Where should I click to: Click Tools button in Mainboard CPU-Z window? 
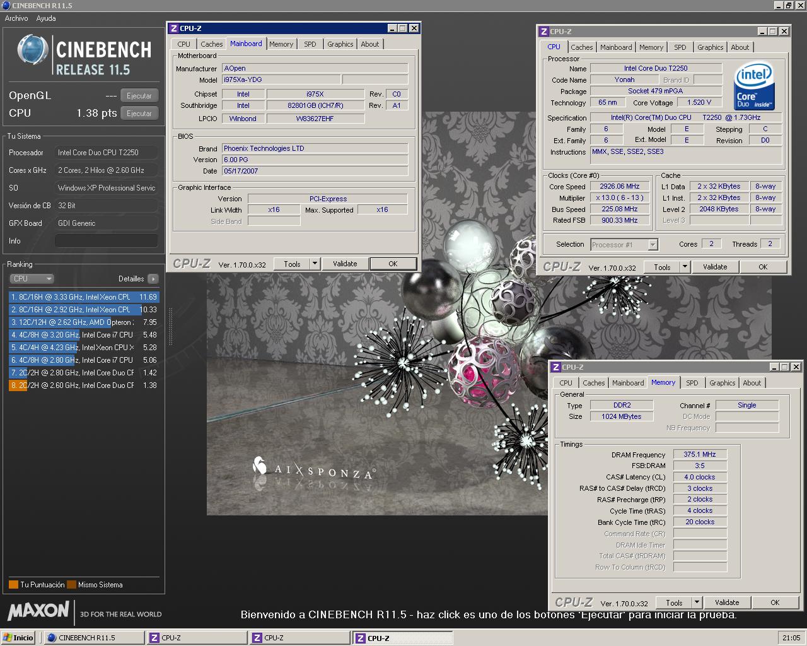(292, 264)
